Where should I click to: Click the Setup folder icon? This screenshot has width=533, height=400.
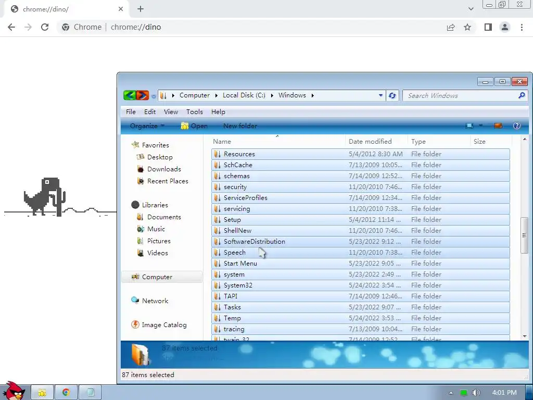[x=217, y=220]
